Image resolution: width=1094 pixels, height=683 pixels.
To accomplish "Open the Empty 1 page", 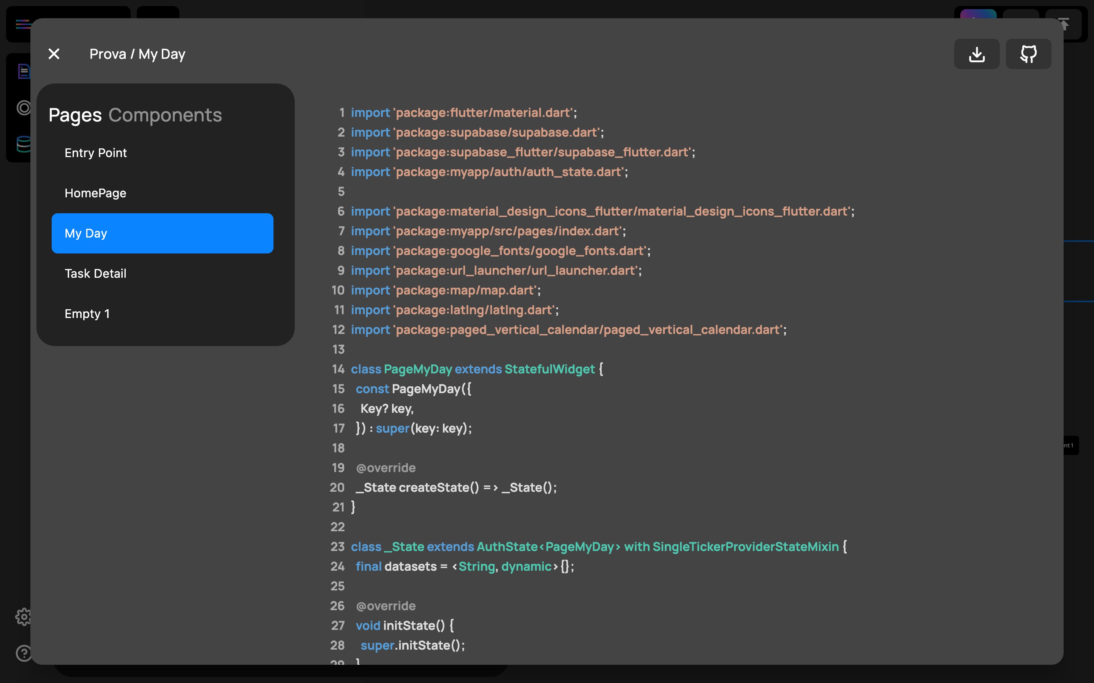I will tap(87, 314).
